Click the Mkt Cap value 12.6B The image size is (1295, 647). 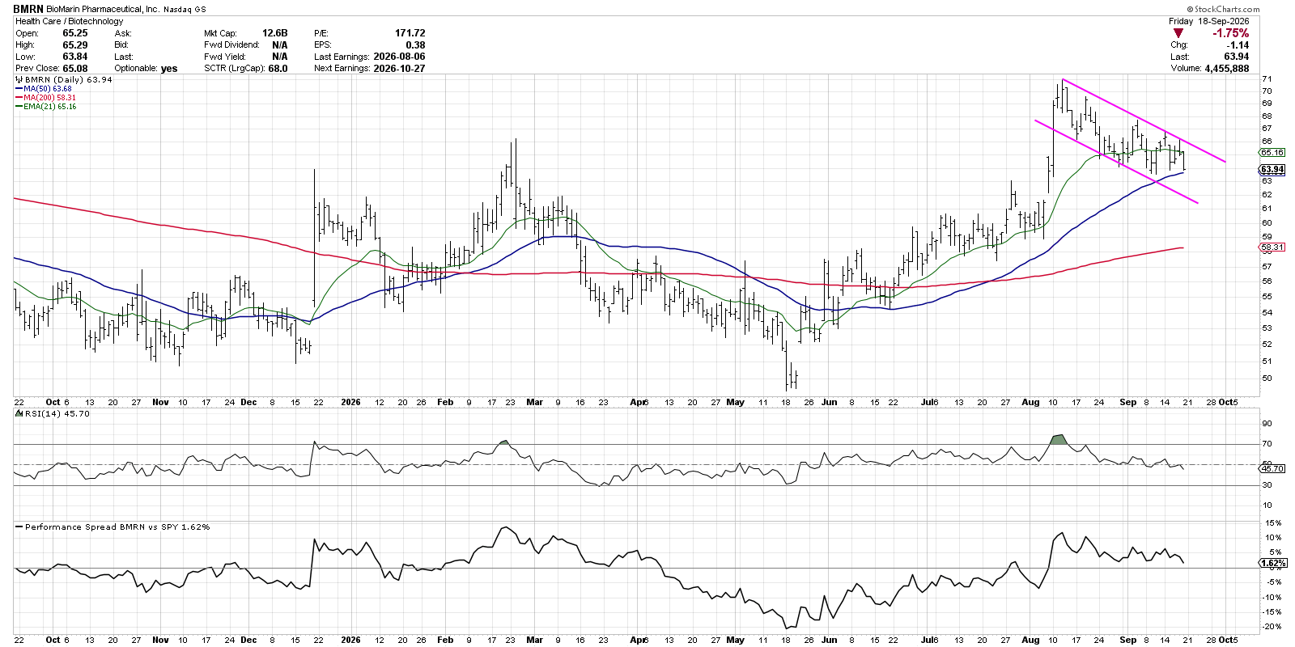[x=274, y=33]
